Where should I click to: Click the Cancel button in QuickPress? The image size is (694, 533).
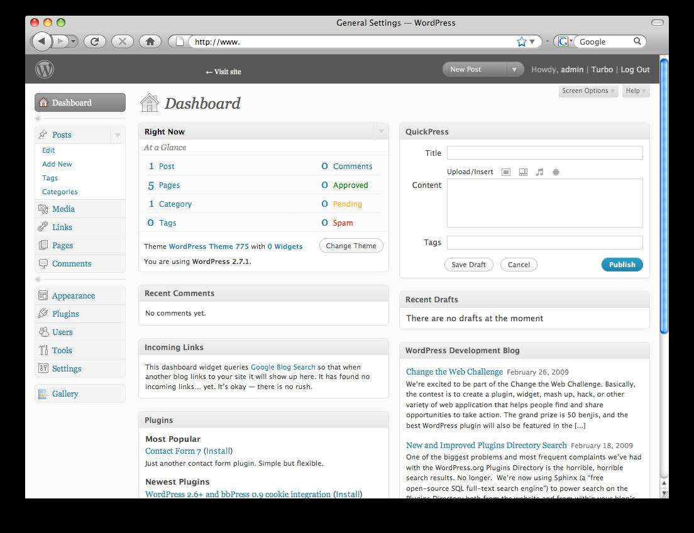point(519,264)
